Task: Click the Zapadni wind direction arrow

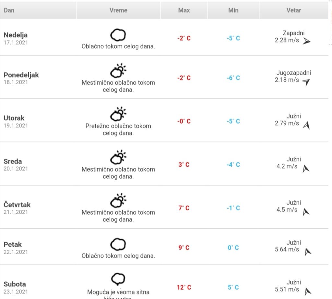Action: [x=306, y=41]
